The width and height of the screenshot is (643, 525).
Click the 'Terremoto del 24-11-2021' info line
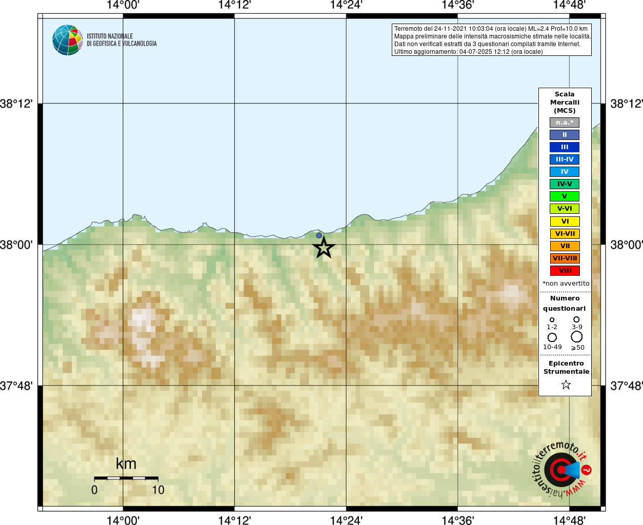pos(491,29)
